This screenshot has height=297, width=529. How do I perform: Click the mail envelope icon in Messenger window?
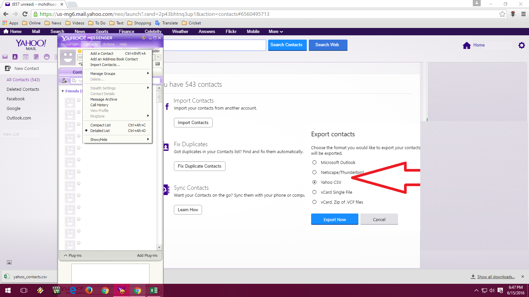point(158,64)
